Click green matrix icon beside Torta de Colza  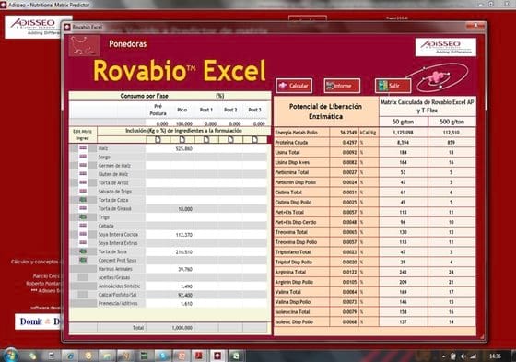pos(83,200)
